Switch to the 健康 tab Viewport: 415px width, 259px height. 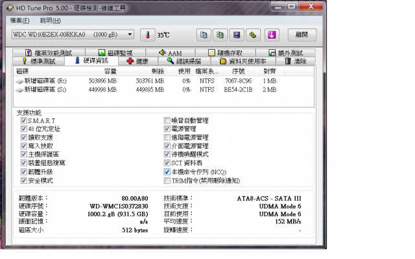coord(138,62)
